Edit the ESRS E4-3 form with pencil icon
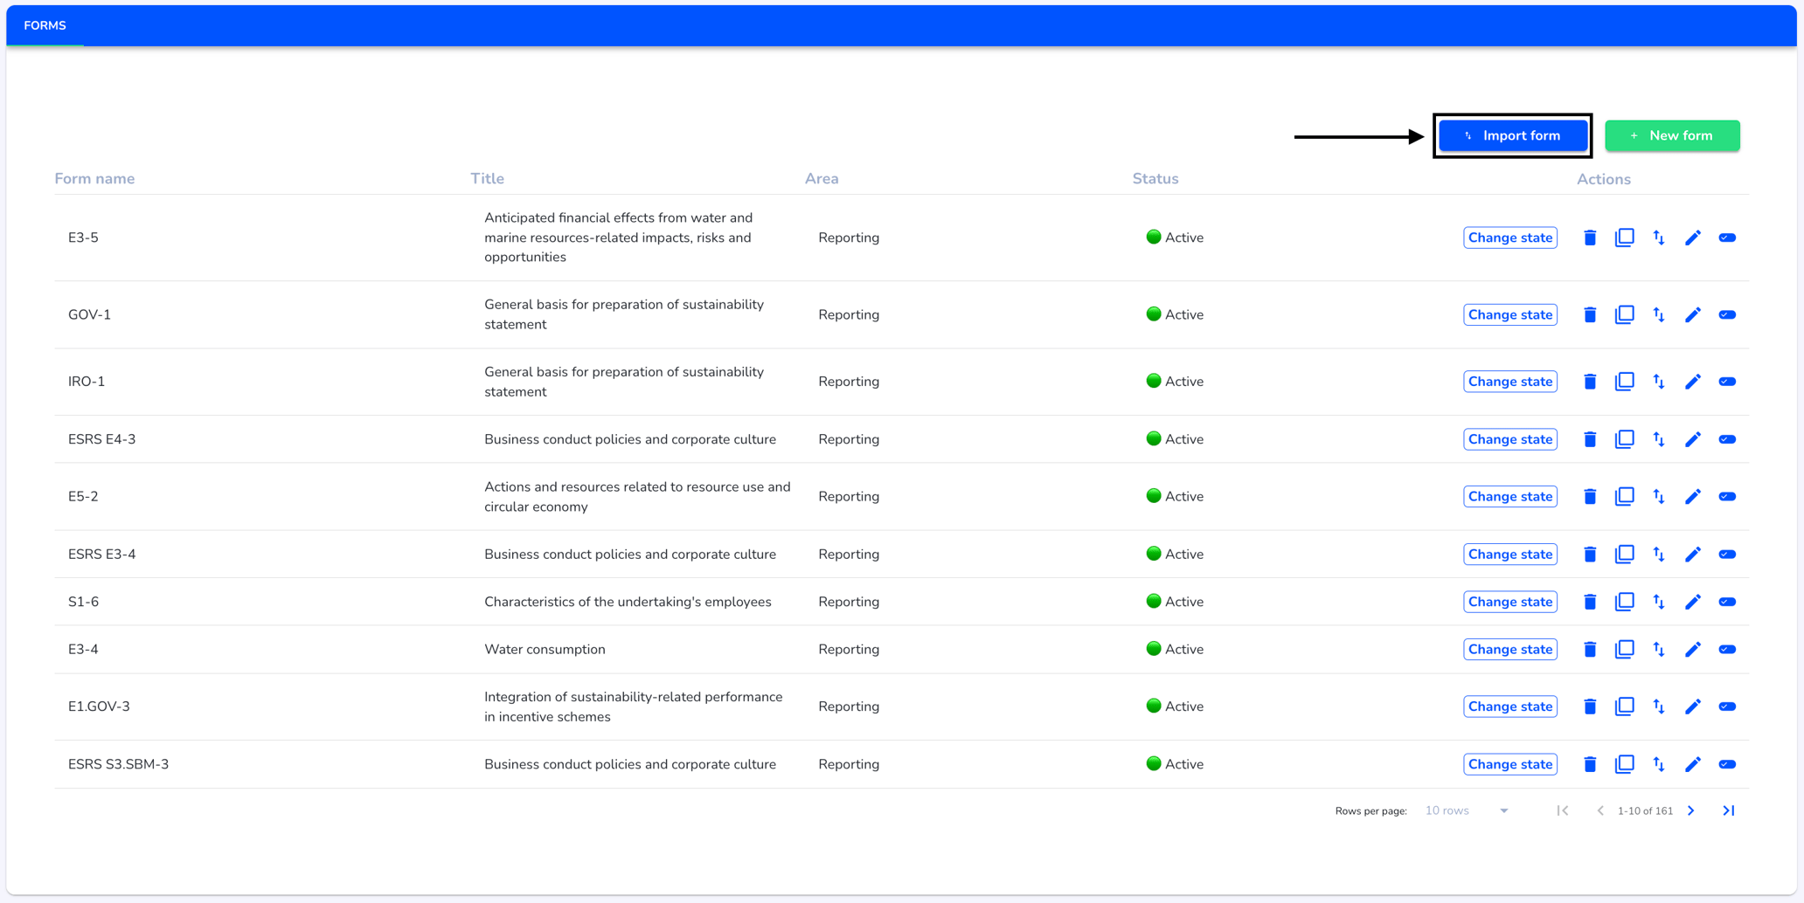Screen dimensions: 1804x903 pyautogui.click(x=1693, y=439)
